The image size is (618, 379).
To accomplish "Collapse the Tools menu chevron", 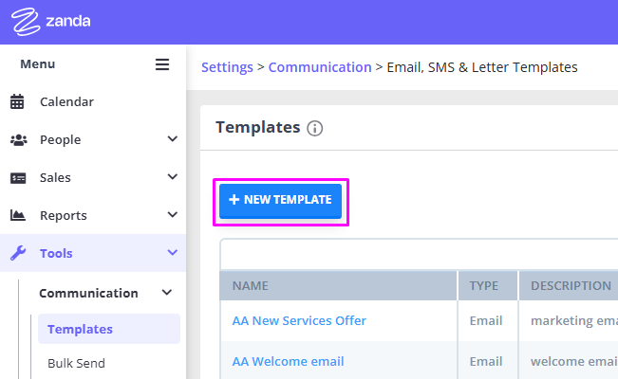I will click(x=172, y=252).
